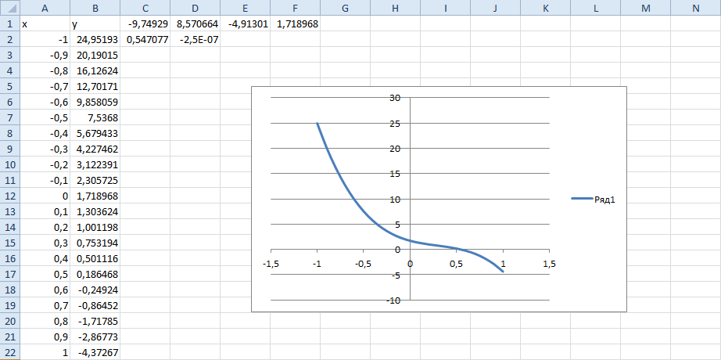Viewport: 721px width, 360px height.
Task: Select column E header
Action: point(245,7)
